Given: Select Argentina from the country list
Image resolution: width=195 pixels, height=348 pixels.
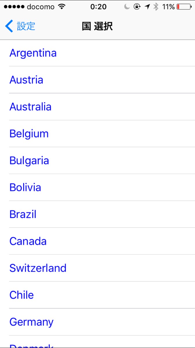Looking at the screenshot, I should (33, 53).
